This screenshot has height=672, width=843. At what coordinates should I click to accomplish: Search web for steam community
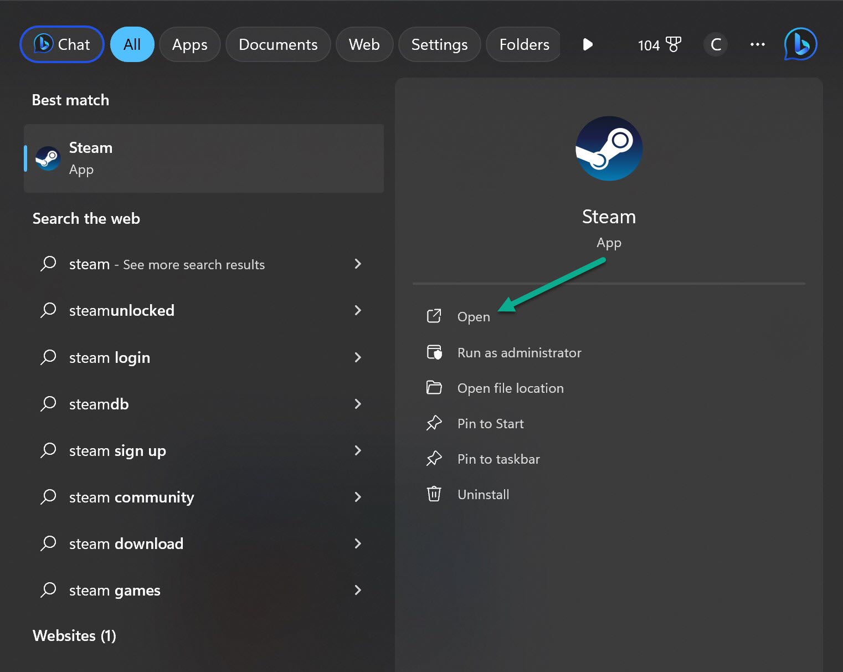point(204,497)
